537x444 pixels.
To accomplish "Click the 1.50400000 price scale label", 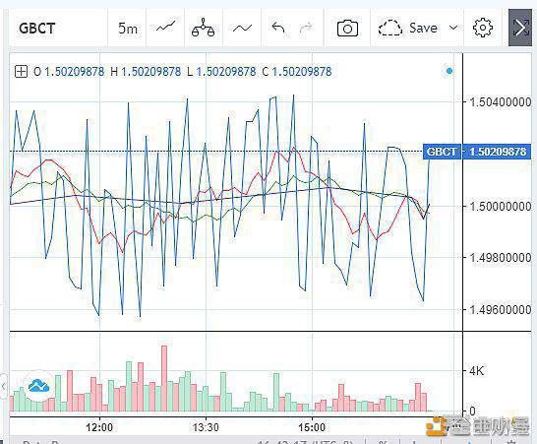I will [500, 101].
